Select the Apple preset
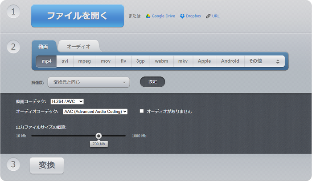Screen dimensions: 312x181 pyautogui.click(x=204, y=61)
